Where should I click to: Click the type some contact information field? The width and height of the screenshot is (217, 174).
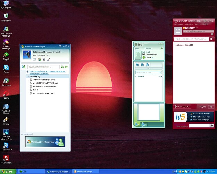[191, 39]
